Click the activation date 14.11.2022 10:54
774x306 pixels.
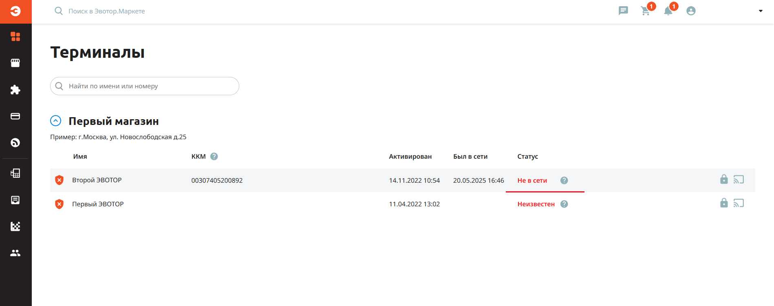415,180
